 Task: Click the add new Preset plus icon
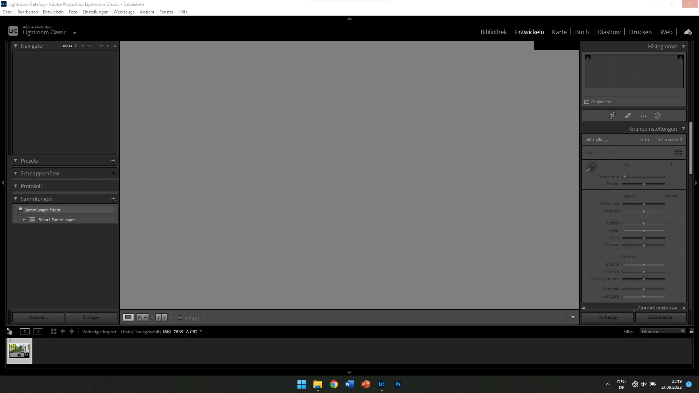(x=113, y=160)
